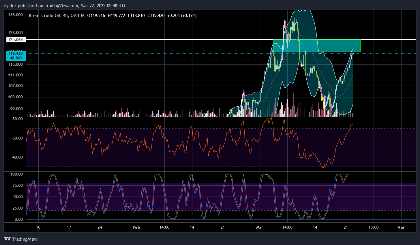
Task: Click the stochastic 75.00 axis label
Action: tap(18, 185)
